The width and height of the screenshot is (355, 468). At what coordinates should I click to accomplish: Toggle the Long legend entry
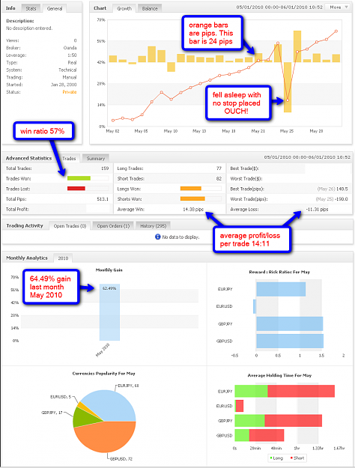pos(276,458)
